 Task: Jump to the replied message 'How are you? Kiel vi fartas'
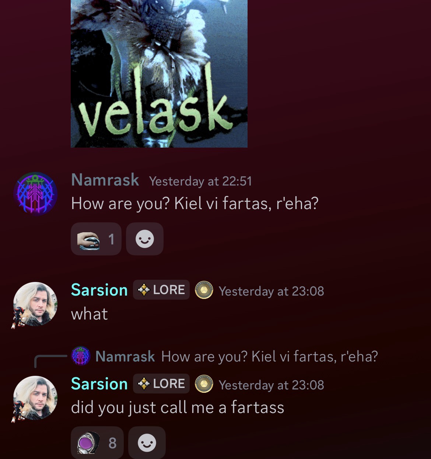(x=270, y=356)
